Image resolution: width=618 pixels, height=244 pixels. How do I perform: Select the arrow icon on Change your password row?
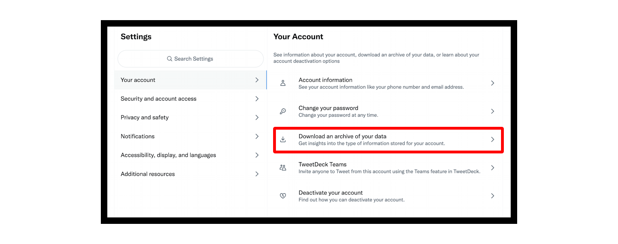(493, 111)
